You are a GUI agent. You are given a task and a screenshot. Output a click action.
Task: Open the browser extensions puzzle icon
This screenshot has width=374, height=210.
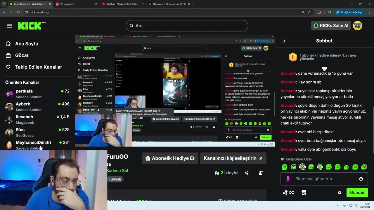coord(319,12)
